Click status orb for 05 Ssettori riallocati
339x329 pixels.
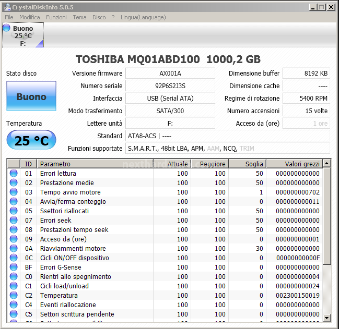(x=14, y=211)
